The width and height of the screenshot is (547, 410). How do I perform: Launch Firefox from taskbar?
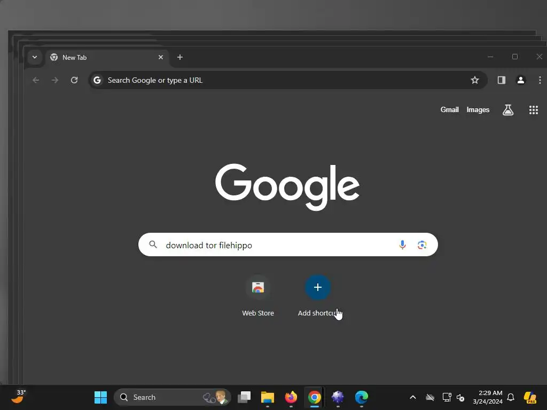point(291,397)
